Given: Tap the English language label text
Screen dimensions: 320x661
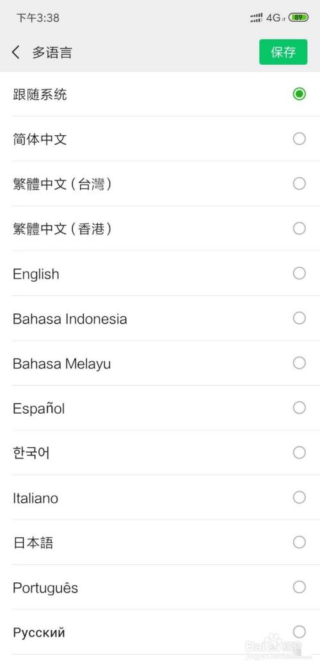Looking at the screenshot, I should pos(36,274).
